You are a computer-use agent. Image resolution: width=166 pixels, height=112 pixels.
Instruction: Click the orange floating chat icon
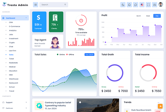point(160,106)
